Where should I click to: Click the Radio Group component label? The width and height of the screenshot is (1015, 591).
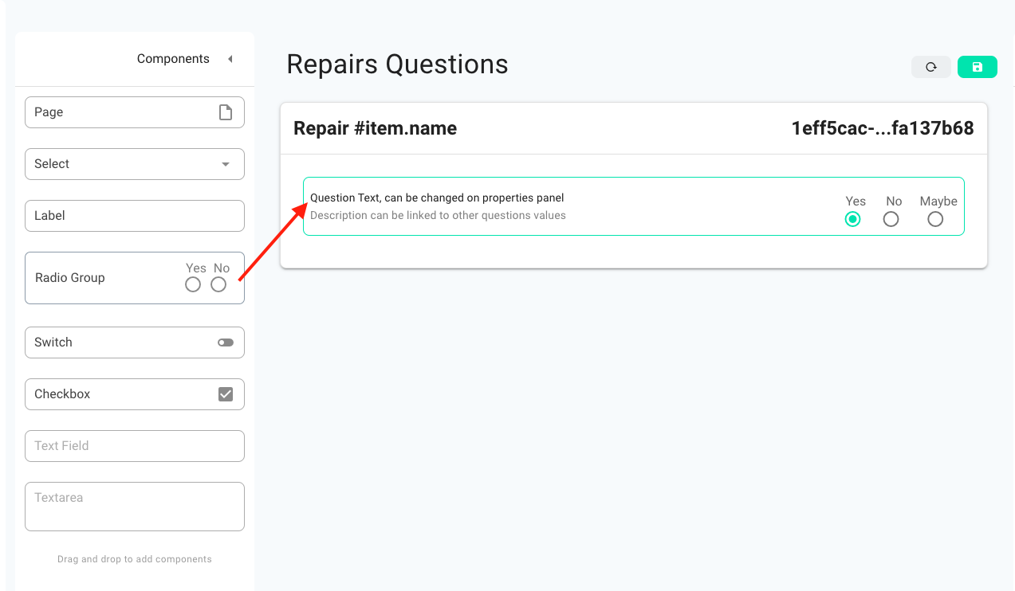pos(70,278)
